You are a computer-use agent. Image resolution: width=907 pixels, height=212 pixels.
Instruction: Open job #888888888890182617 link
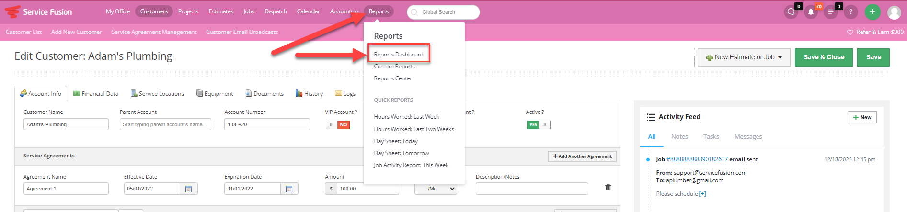coord(697,159)
